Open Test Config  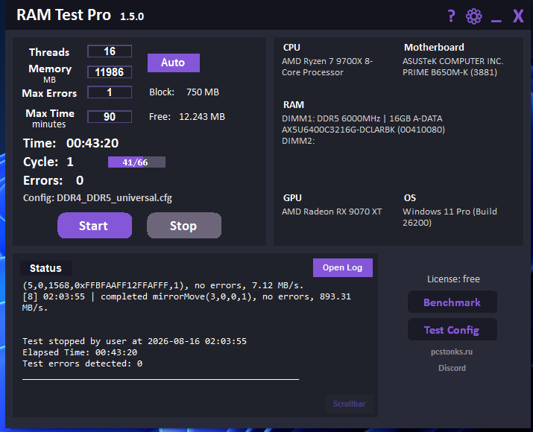pos(452,329)
